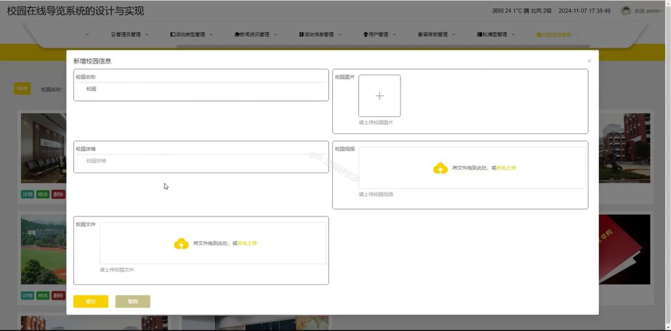
Task: Click the 2024-11-07 date-time text
Action: (584, 11)
